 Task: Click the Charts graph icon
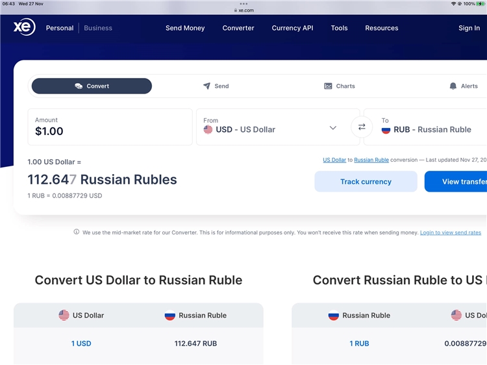328,86
